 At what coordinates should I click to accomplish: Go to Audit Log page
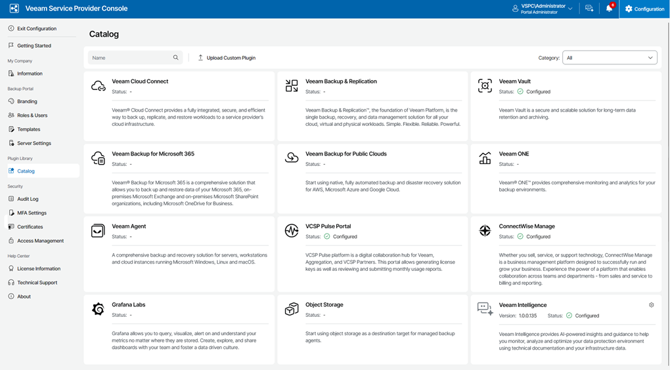pos(28,199)
